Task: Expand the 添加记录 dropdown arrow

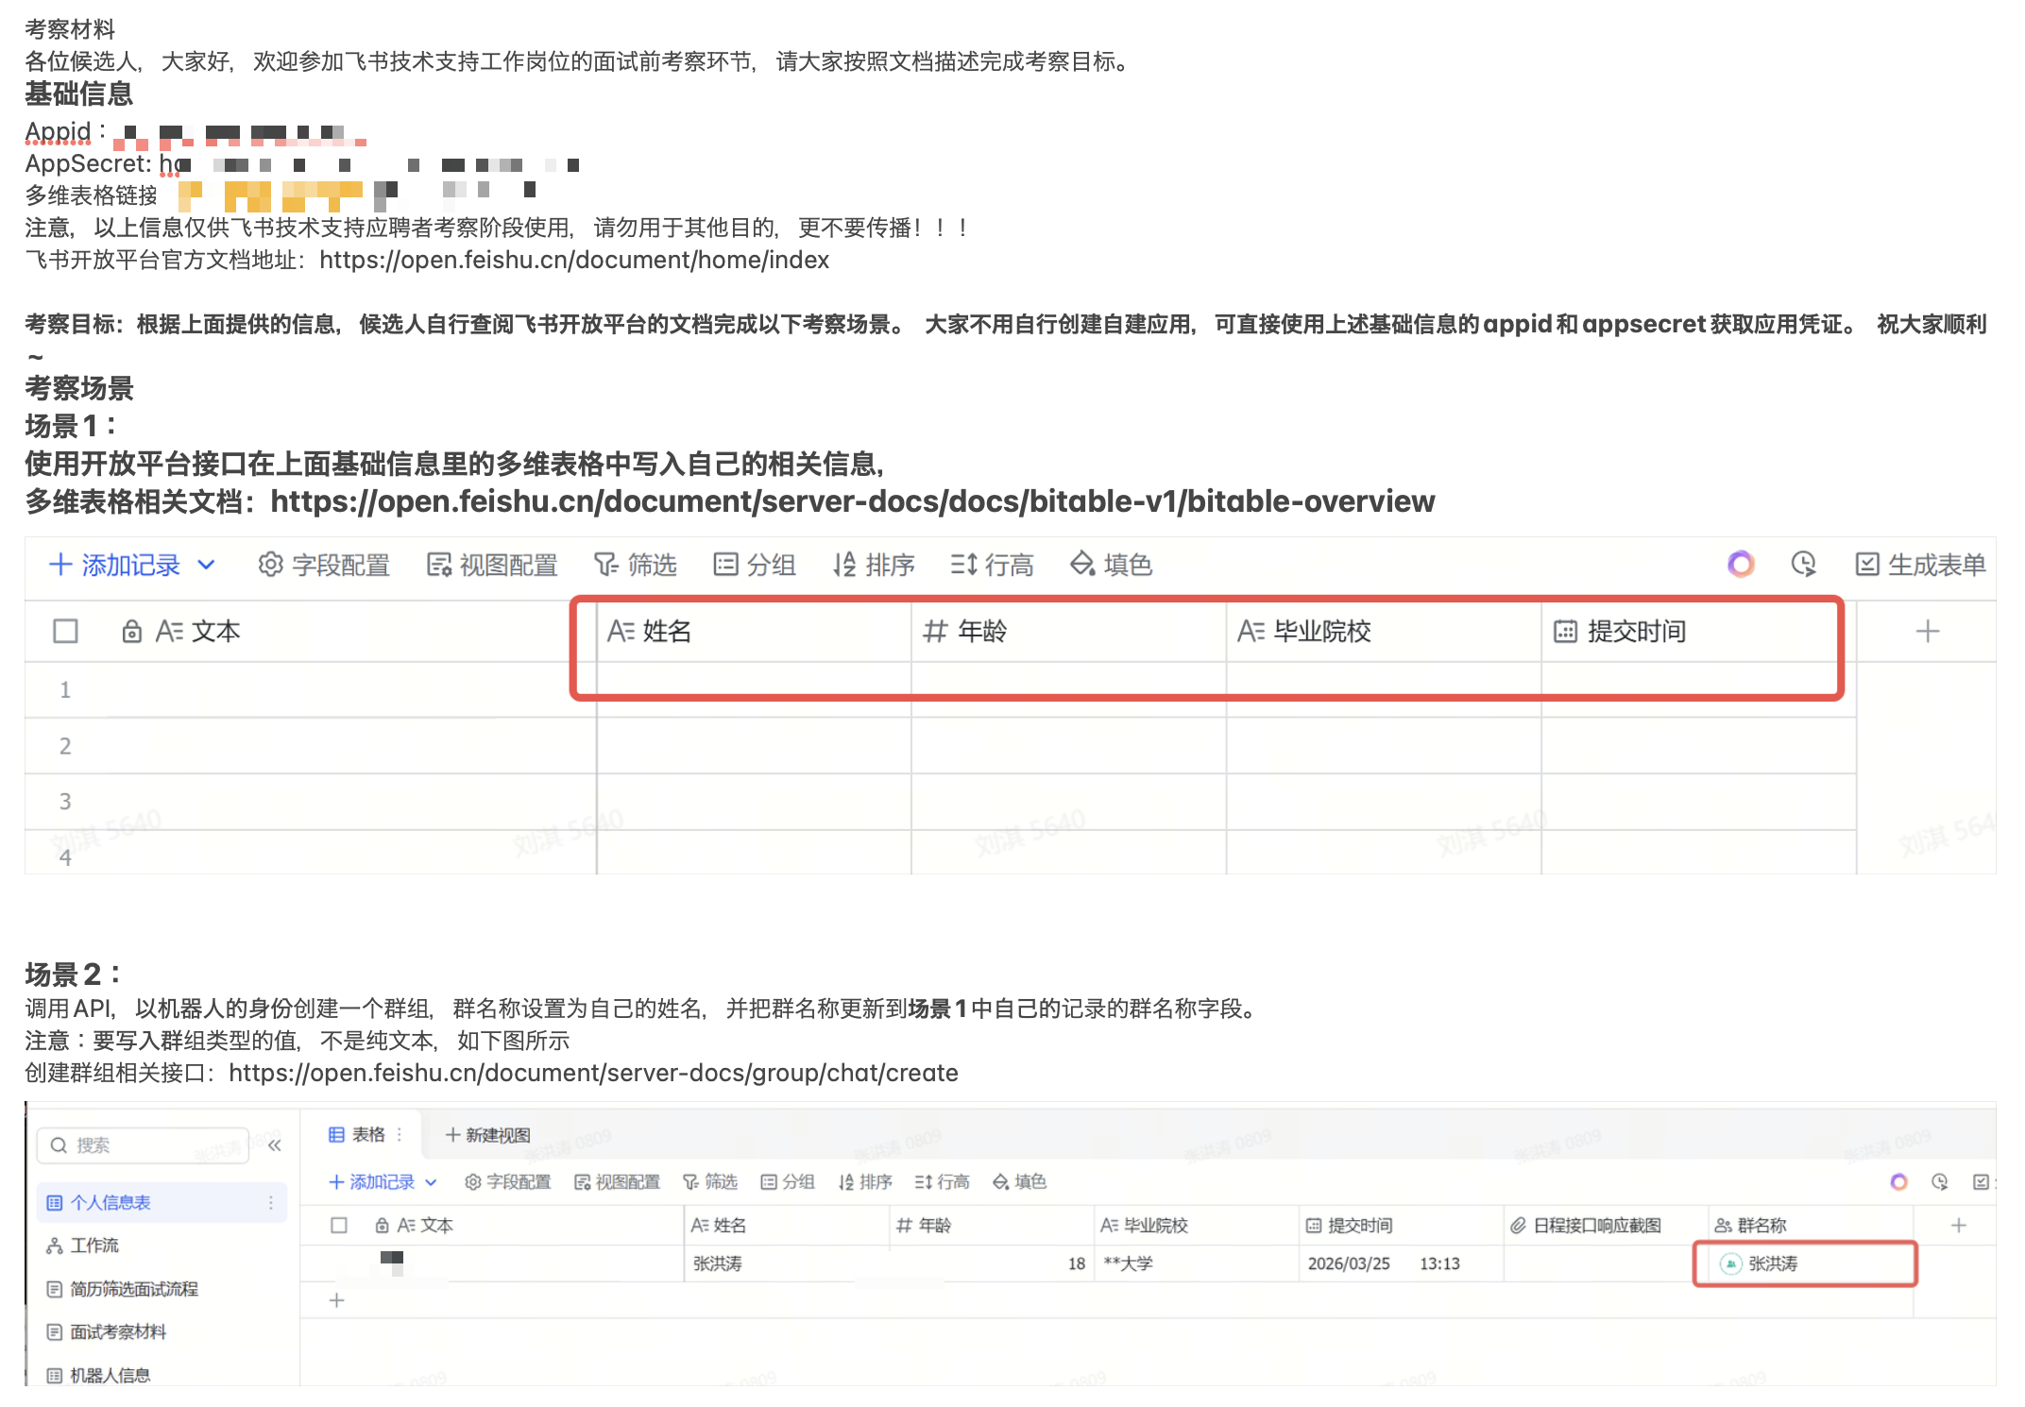Action: click(207, 565)
